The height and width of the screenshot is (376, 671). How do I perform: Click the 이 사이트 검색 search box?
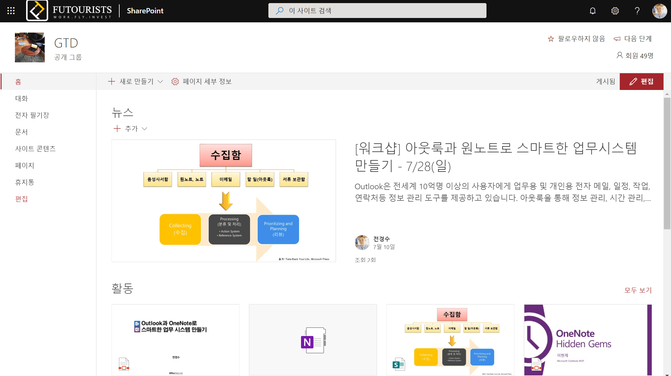(x=377, y=11)
